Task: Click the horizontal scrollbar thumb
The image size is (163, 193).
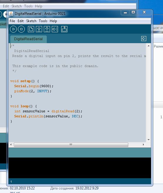Action: [71, 145]
